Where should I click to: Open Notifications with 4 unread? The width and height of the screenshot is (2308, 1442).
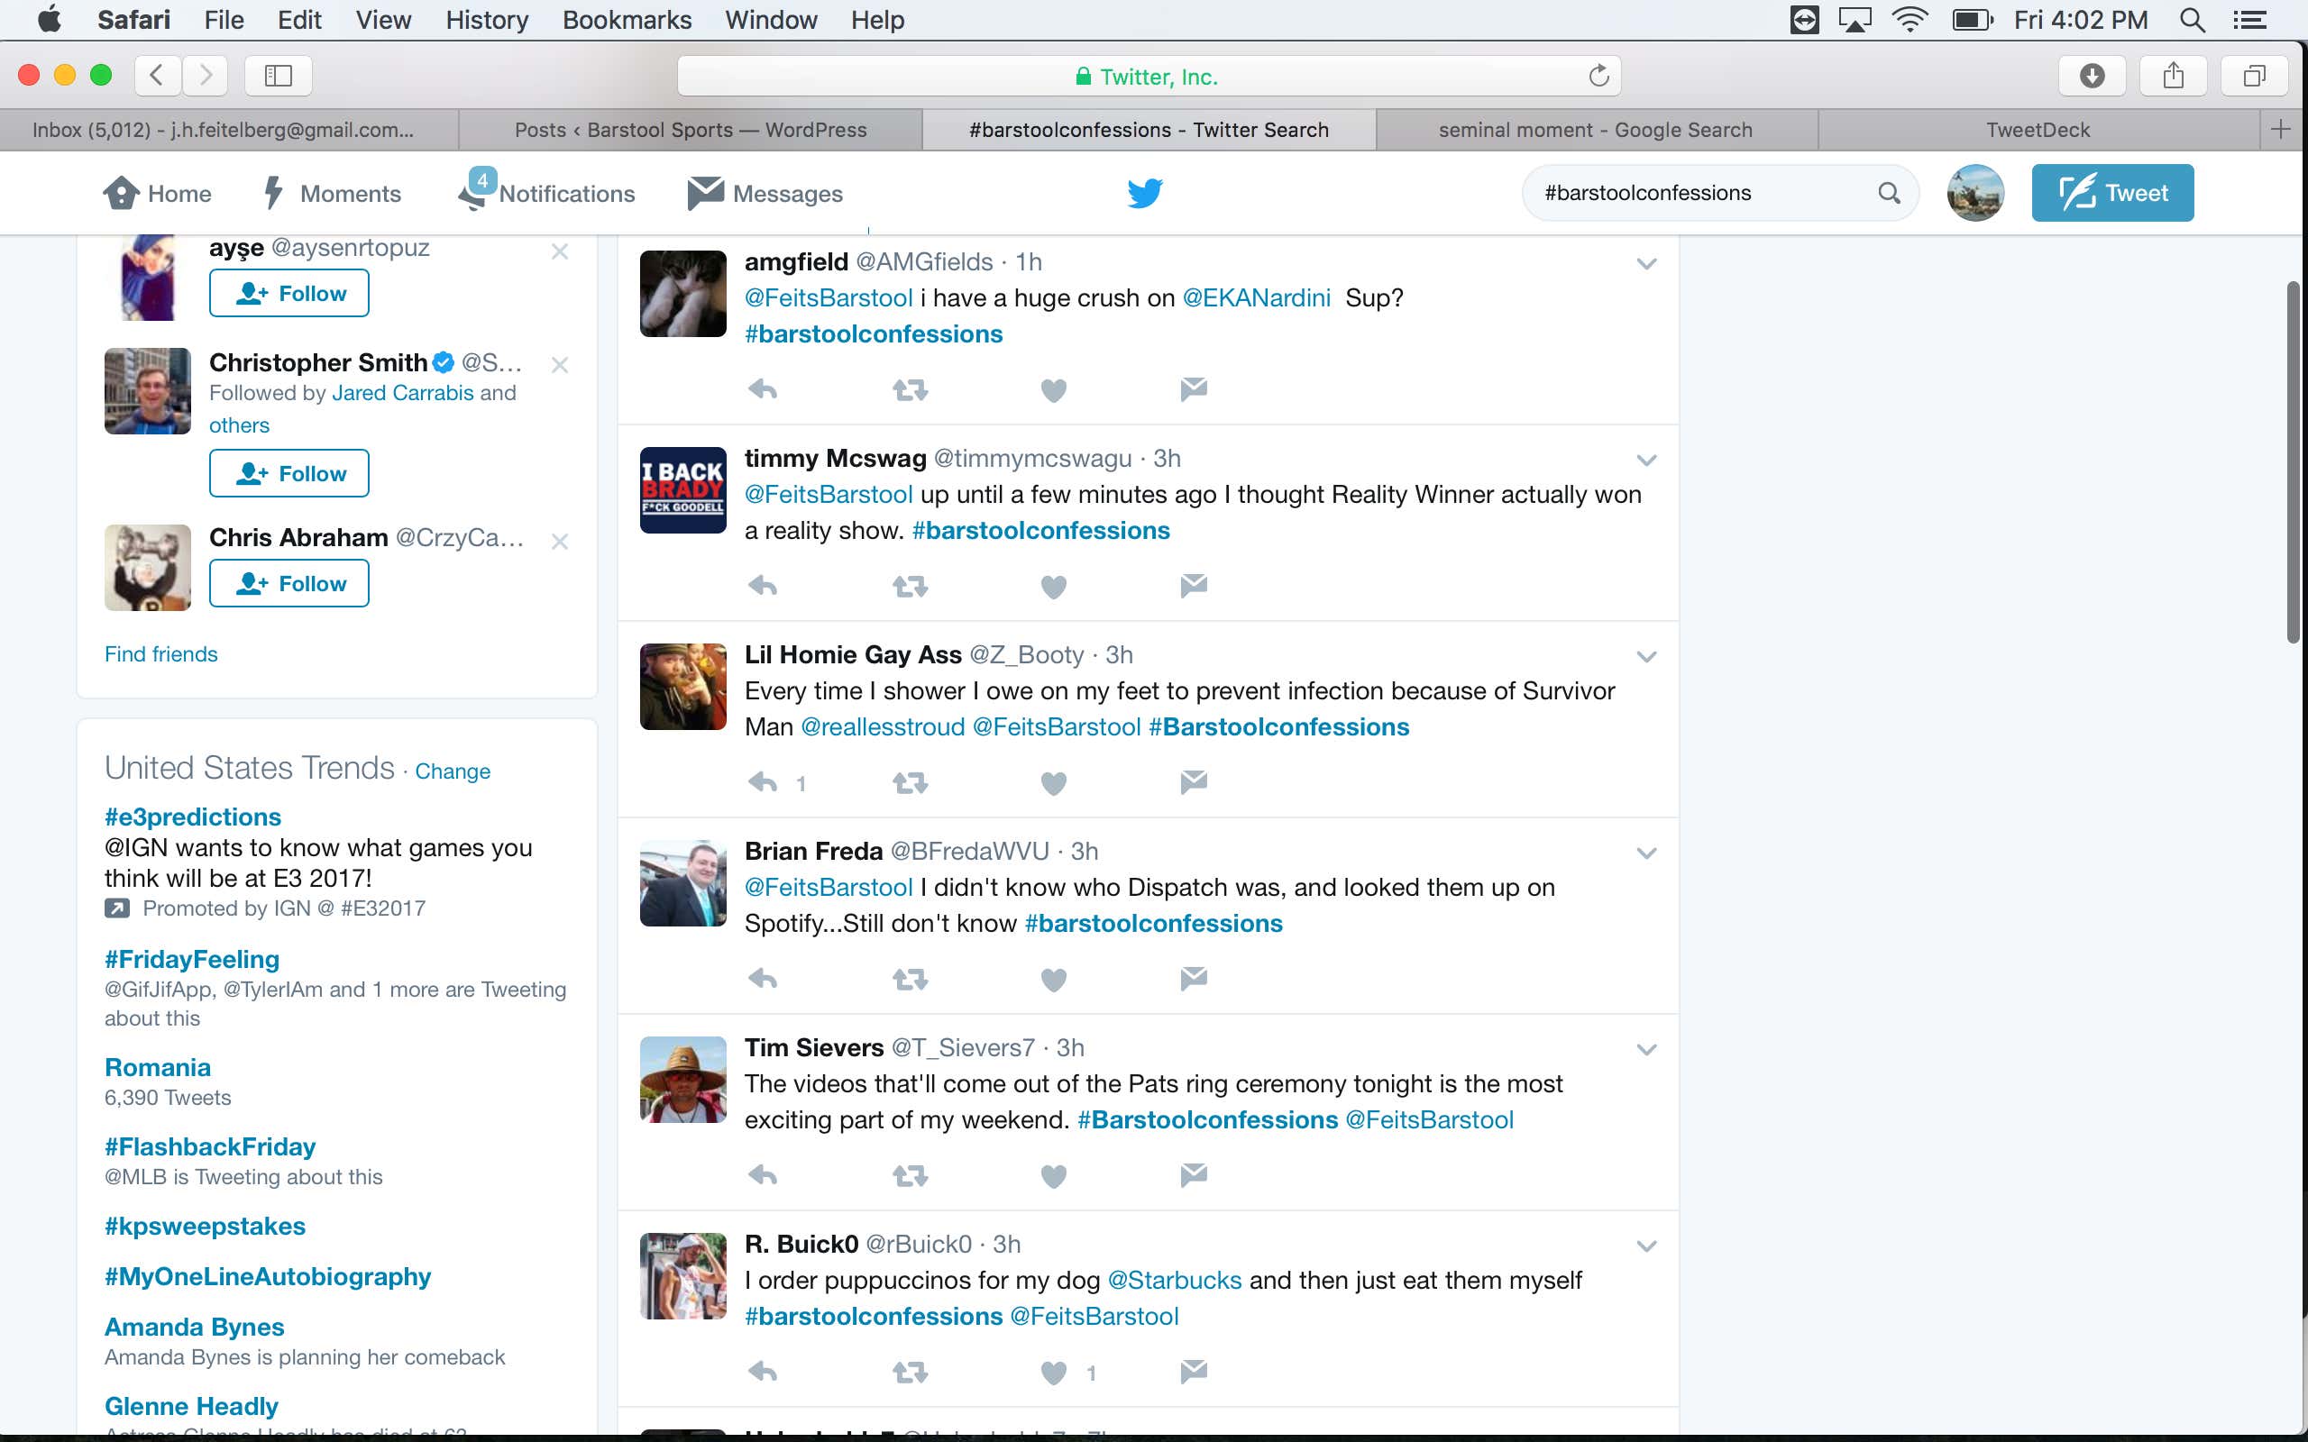click(546, 192)
